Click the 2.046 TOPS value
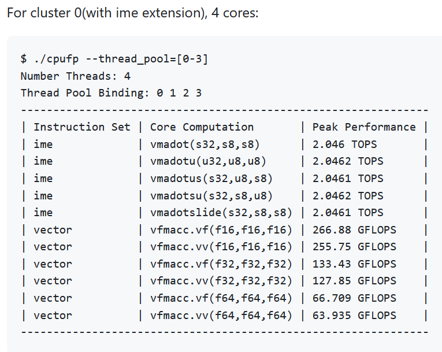 [x=344, y=144]
